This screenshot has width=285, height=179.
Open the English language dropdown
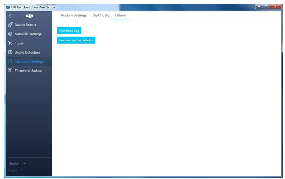click(17, 163)
